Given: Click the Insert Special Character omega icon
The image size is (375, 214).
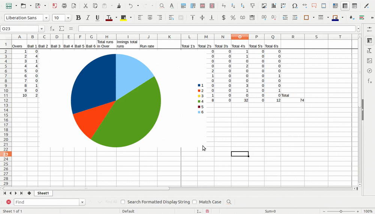Looking at the screenshot, I should coord(295,6).
